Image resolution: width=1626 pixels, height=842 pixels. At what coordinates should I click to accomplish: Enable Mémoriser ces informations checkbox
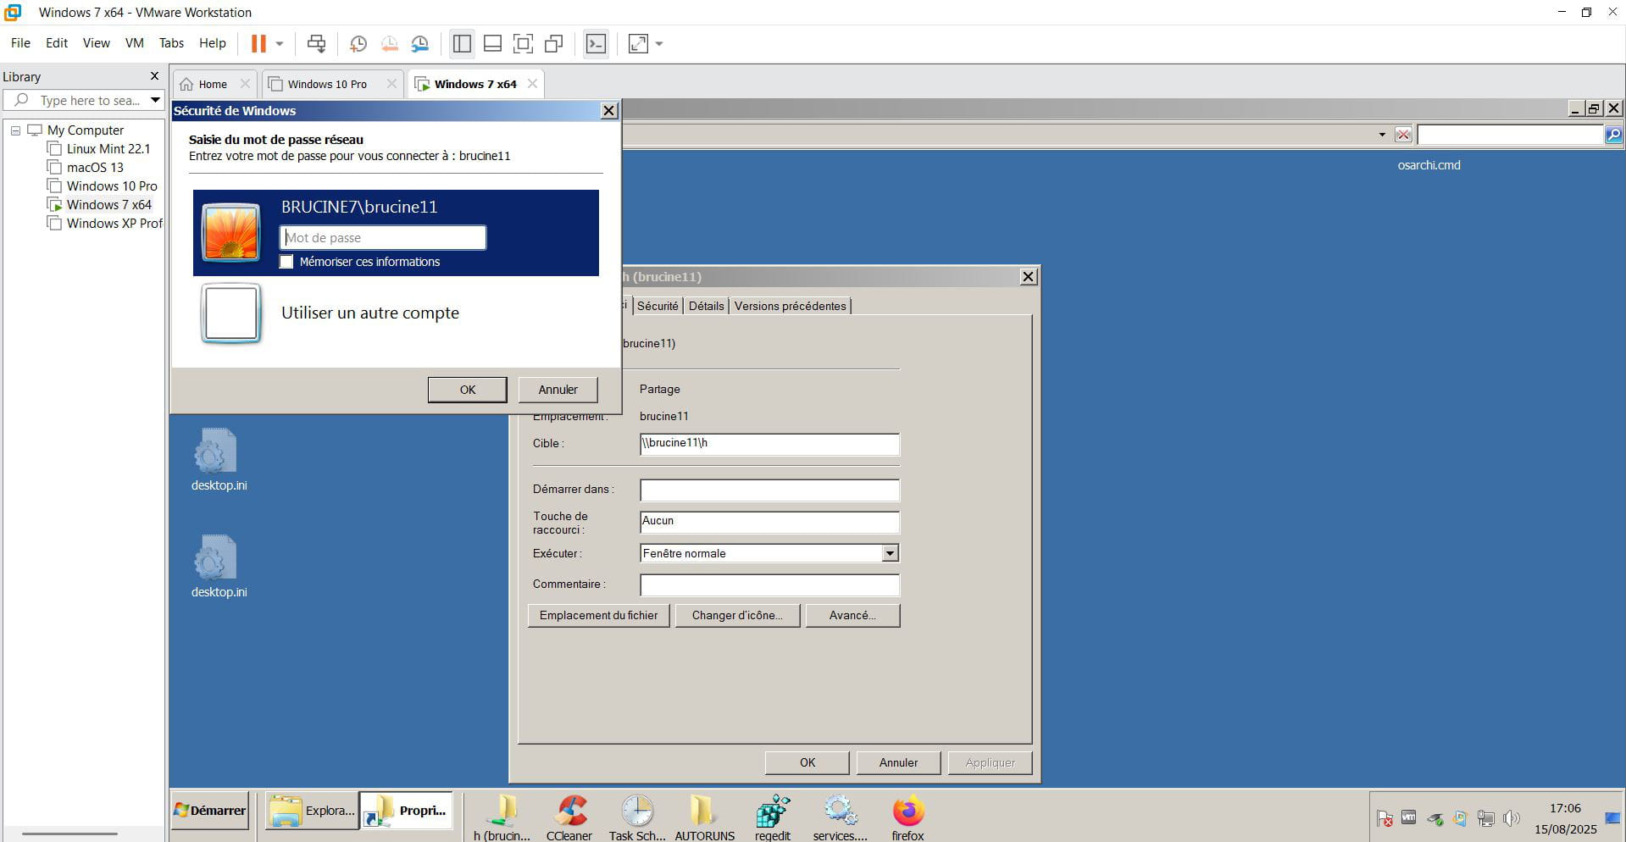(x=286, y=262)
